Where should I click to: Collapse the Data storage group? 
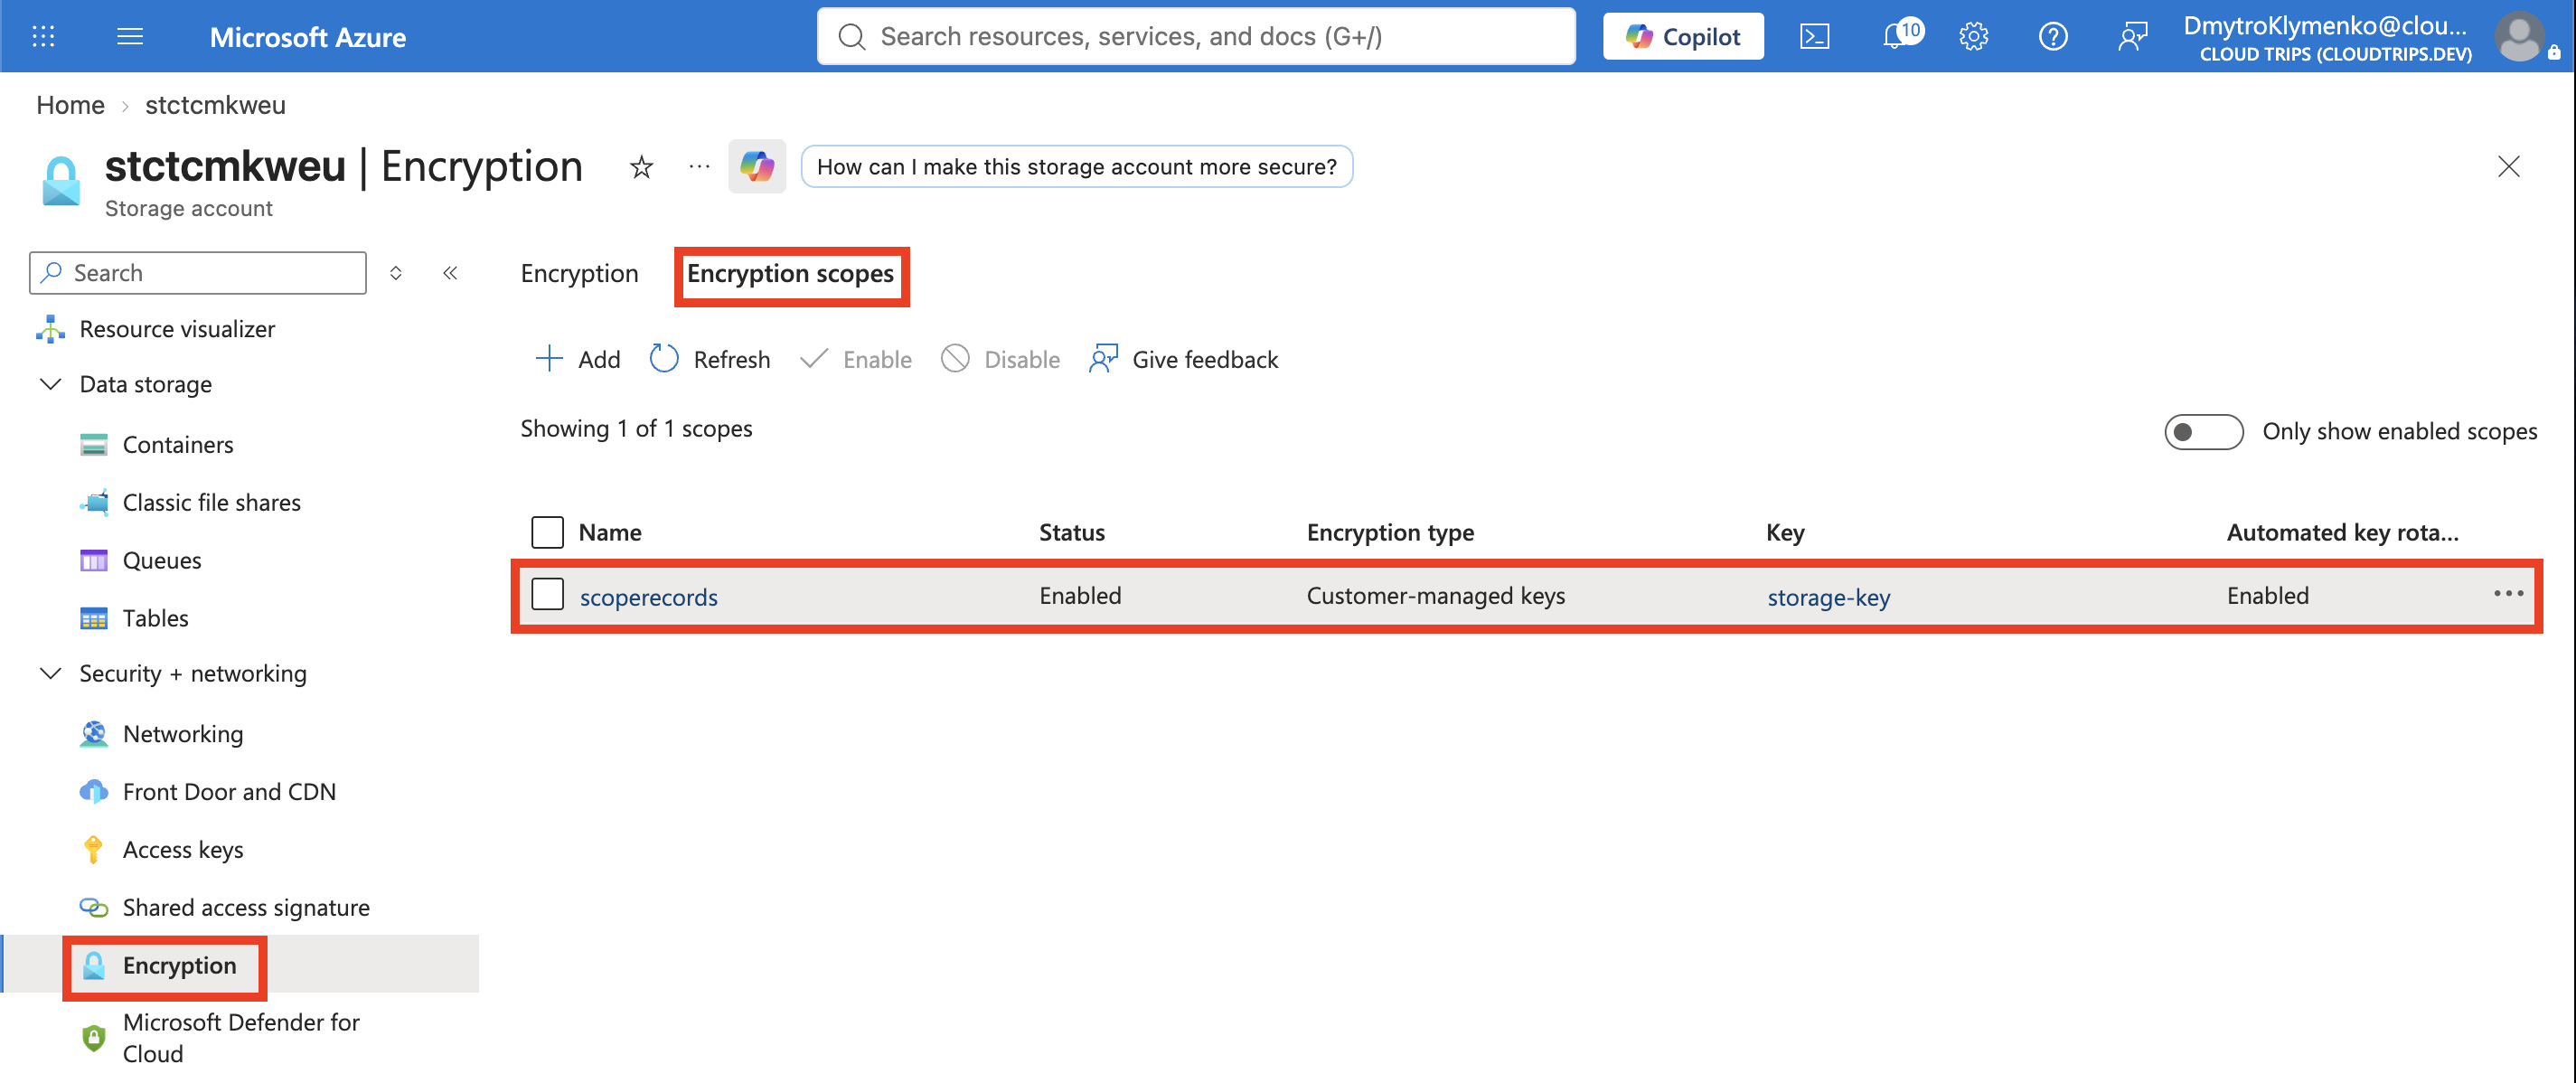(x=50, y=384)
